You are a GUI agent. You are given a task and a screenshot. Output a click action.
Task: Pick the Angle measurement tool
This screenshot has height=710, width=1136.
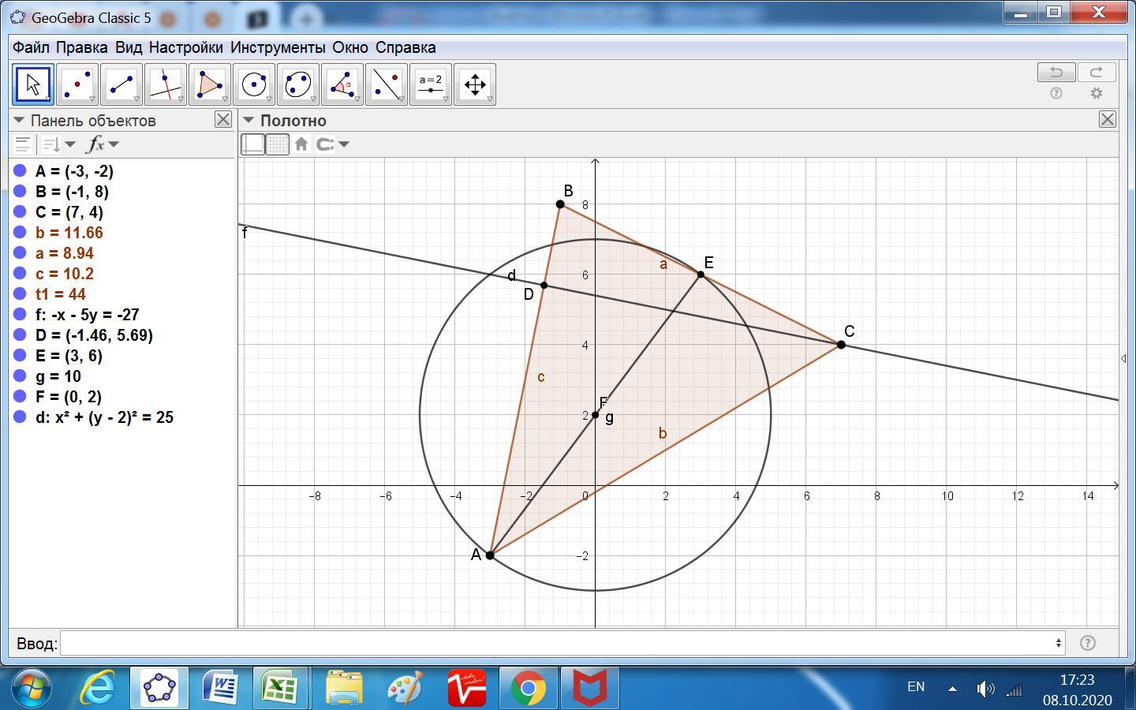tap(342, 84)
